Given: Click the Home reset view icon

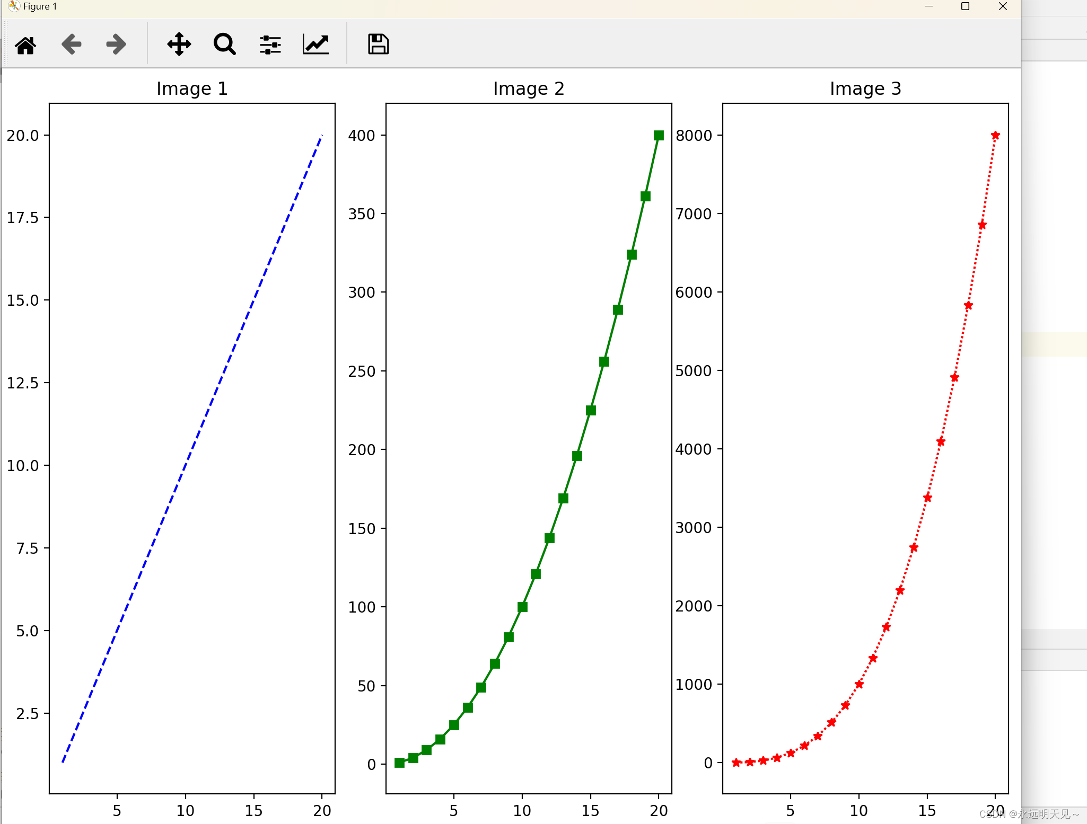Looking at the screenshot, I should click(26, 44).
